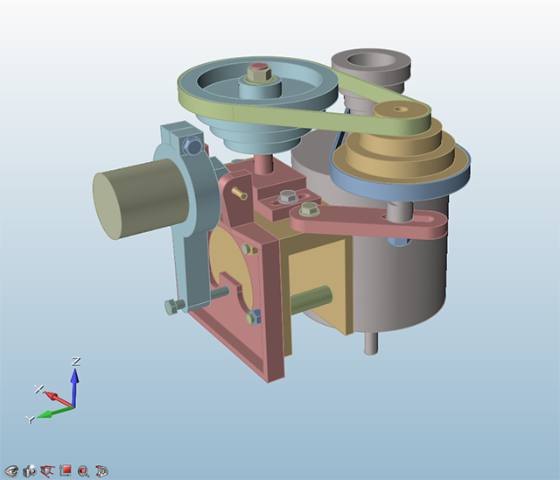560x480 pixels.
Task: Click the red square view-orientation icon
Action: [65, 470]
